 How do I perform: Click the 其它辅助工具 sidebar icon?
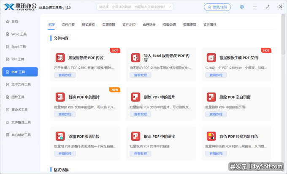pos(8,134)
